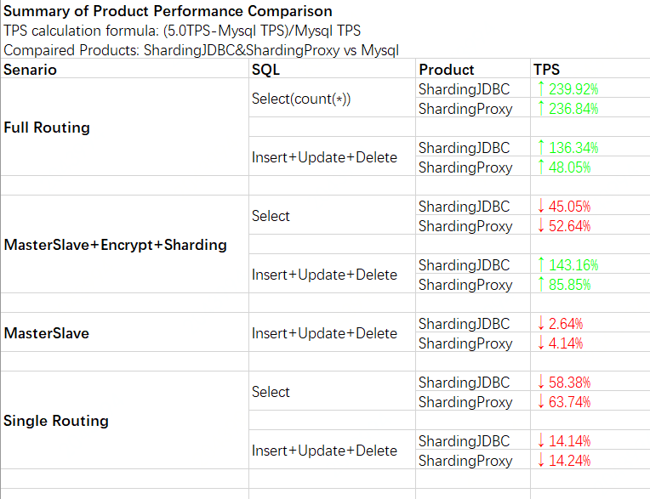Viewport: 650px width, 499px height.
Task: Click the TPS calculation formula line
Action: pos(182,31)
